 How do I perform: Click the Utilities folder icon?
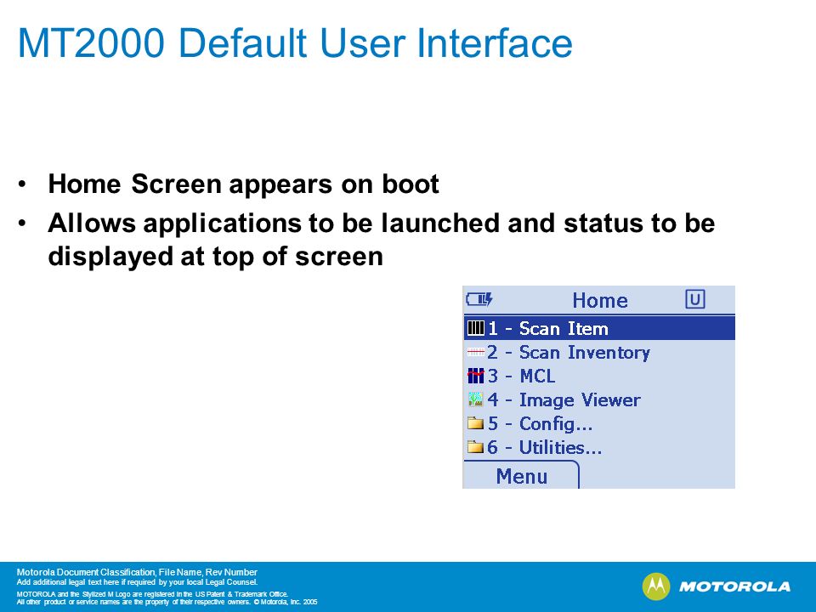(x=476, y=446)
